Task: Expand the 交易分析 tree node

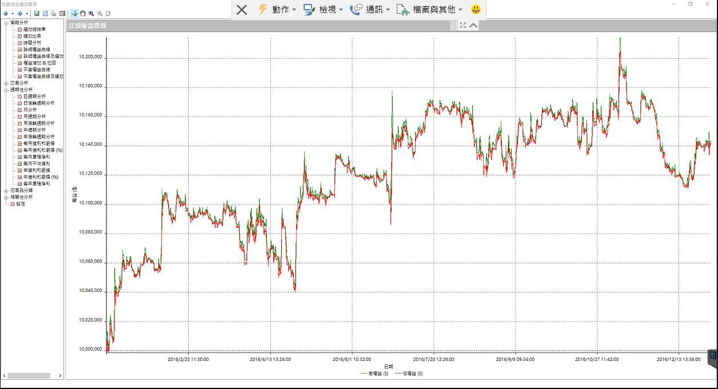Action: pyautogui.click(x=6, y=83)
